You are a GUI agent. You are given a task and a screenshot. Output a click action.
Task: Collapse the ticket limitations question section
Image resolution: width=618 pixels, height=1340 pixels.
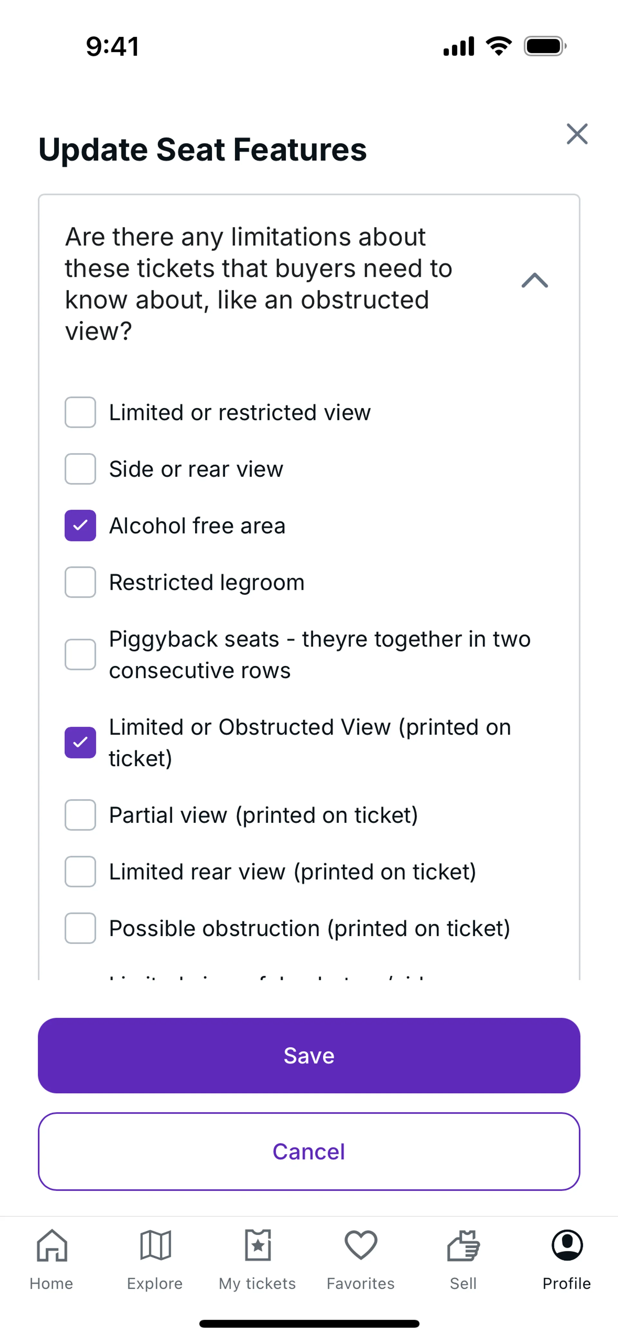coord(534,281)
